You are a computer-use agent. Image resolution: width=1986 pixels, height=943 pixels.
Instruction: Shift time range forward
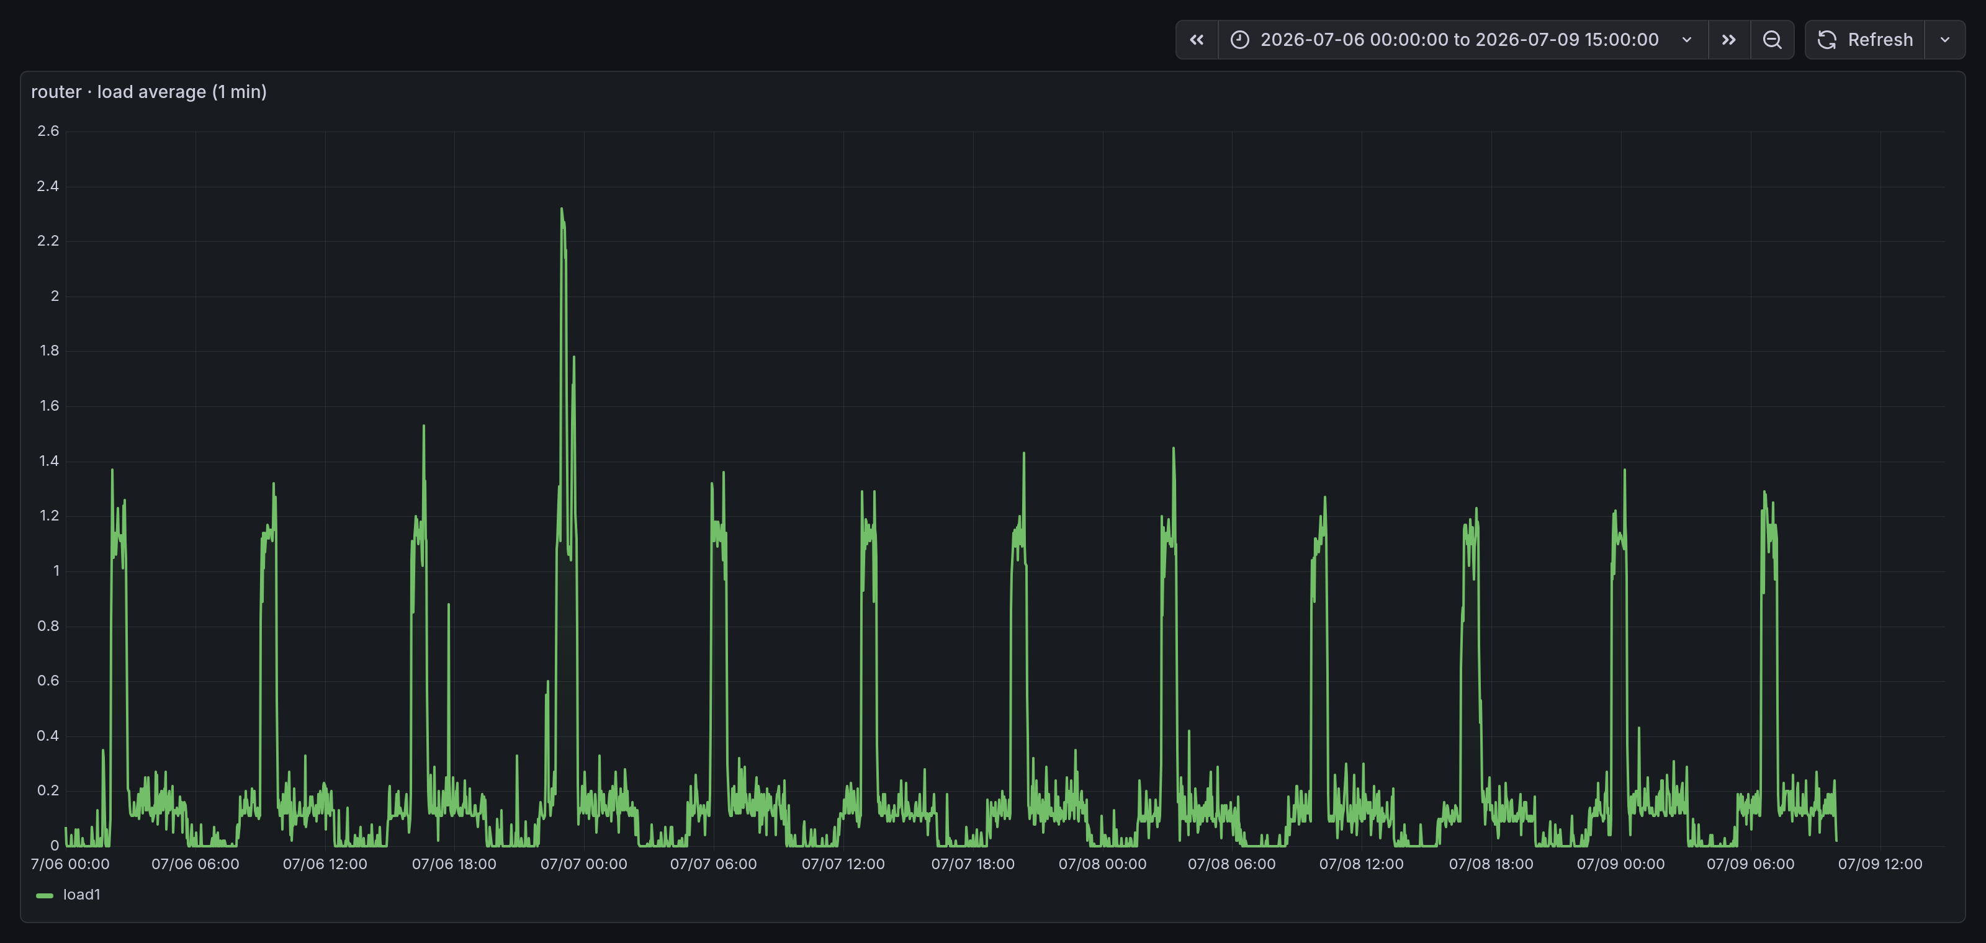click(x=1729, y=40)
